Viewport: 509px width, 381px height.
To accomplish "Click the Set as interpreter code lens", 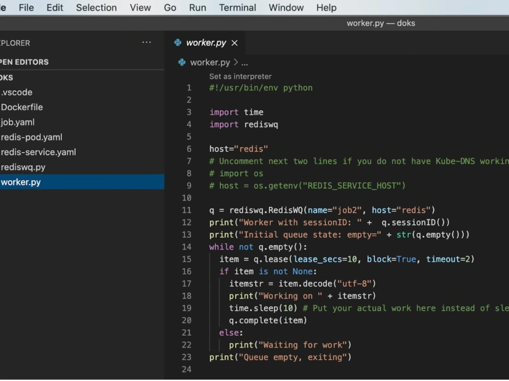I will coord(240,76).
